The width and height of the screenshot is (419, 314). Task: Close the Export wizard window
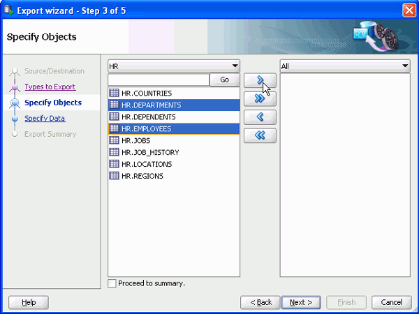coord(409,10)
